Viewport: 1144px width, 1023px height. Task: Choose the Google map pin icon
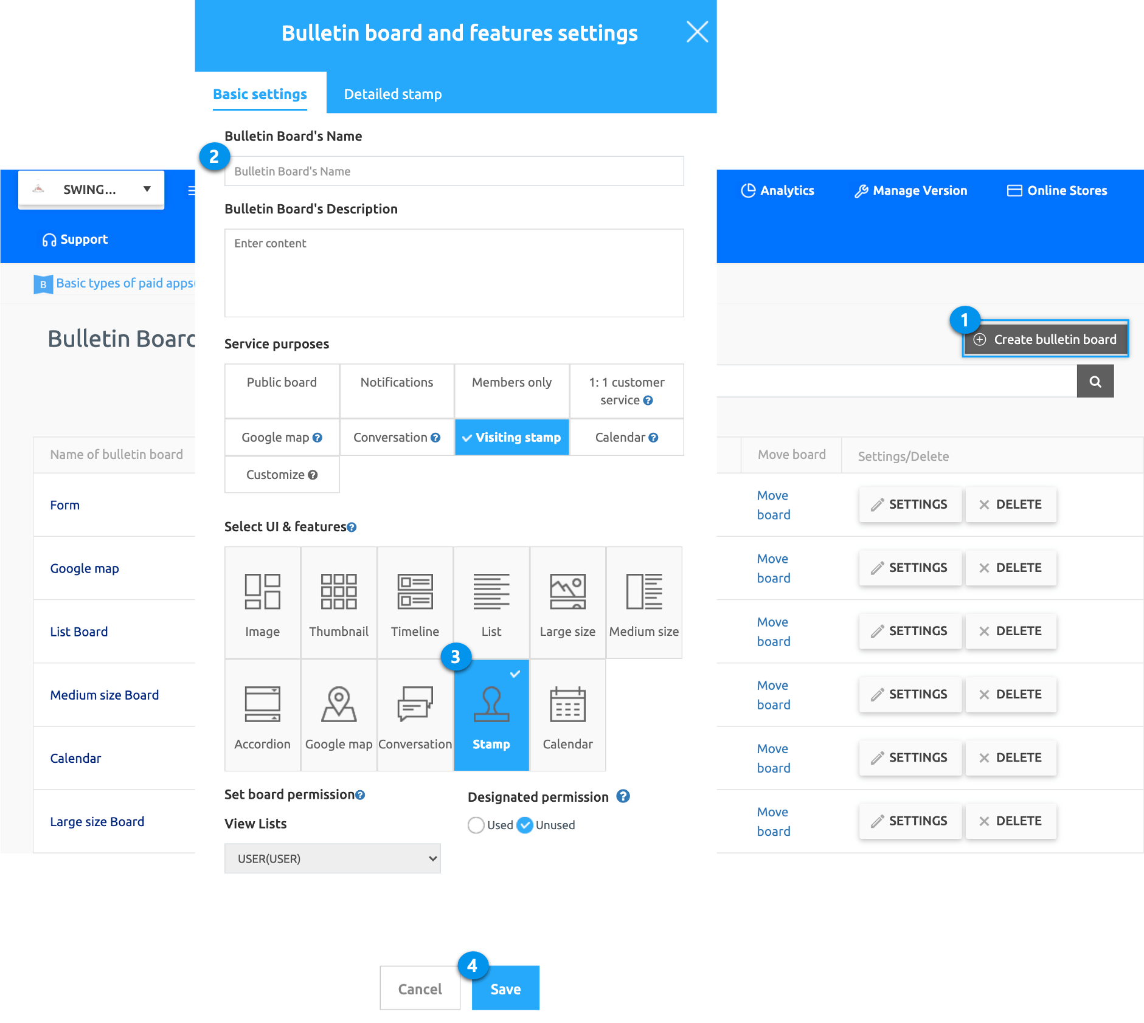point(339,704)
